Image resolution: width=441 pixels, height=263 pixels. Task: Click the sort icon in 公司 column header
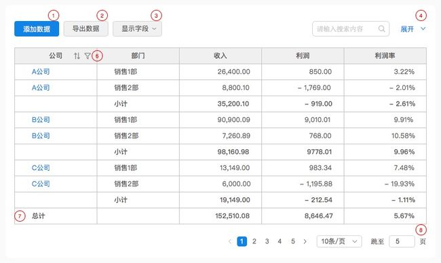(77, 56)
